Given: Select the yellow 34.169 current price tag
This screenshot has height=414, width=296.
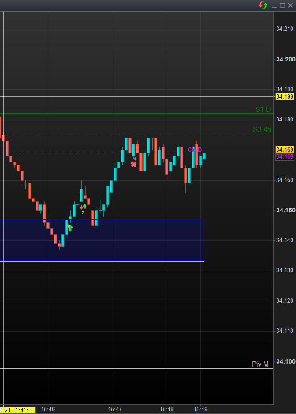Looking at the screenshot, I should point(285,150).
